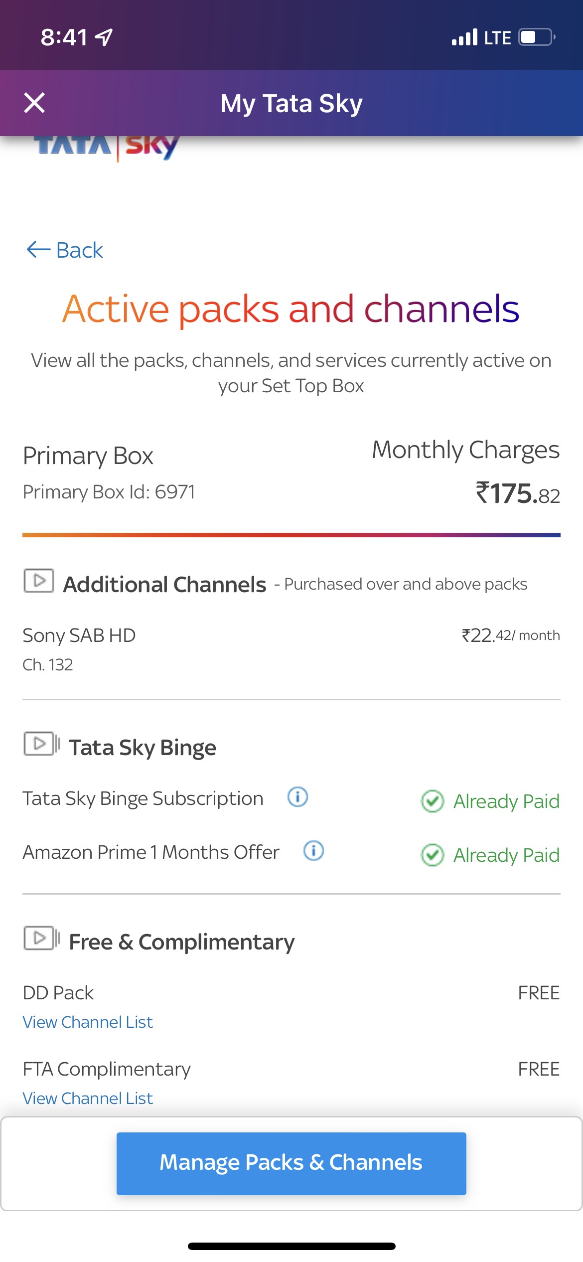Open Manage Packs & Channels

pyautogui.click(x=291, y=1163)
